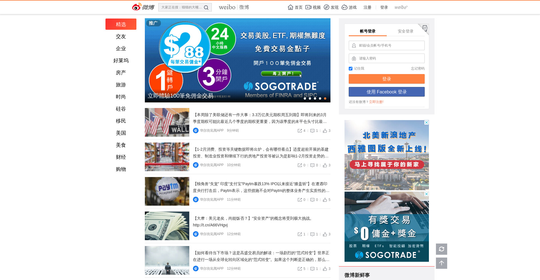Click 忘记密码 link
The height and width of the screenshot is (280, 540).
pyautogui.click(x=418, y=68)
